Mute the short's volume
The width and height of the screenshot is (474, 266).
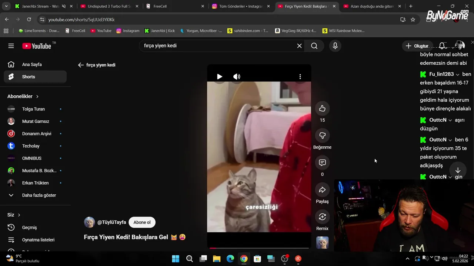pyautogui.click(x=237, y=76)
